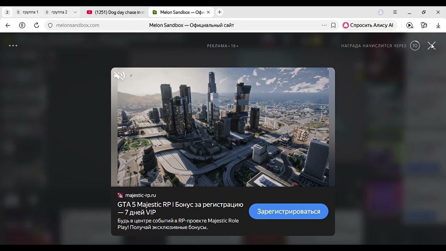Viewport: 446px width, 251px height.
Task: Open the ad options three-dot menu
Action: (x=13, y=46)
